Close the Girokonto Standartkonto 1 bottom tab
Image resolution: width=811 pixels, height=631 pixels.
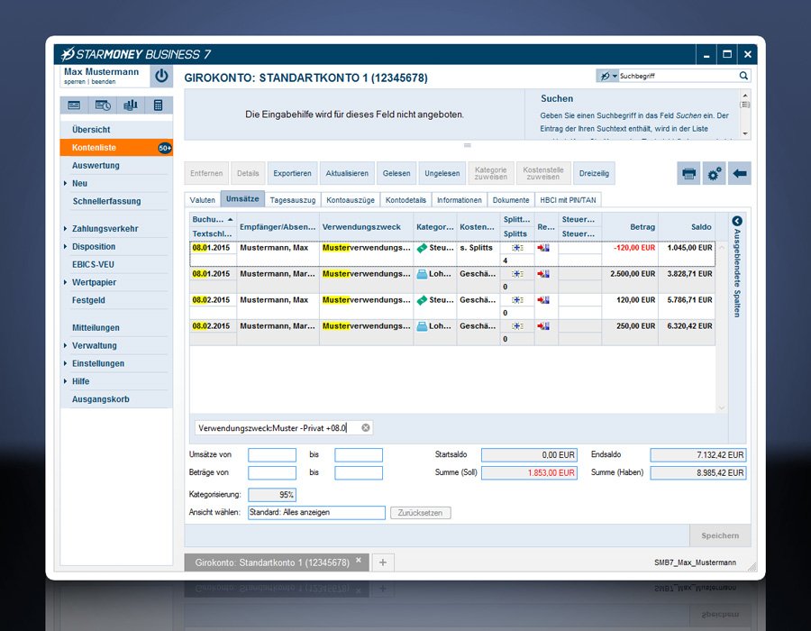coord(358,561)
